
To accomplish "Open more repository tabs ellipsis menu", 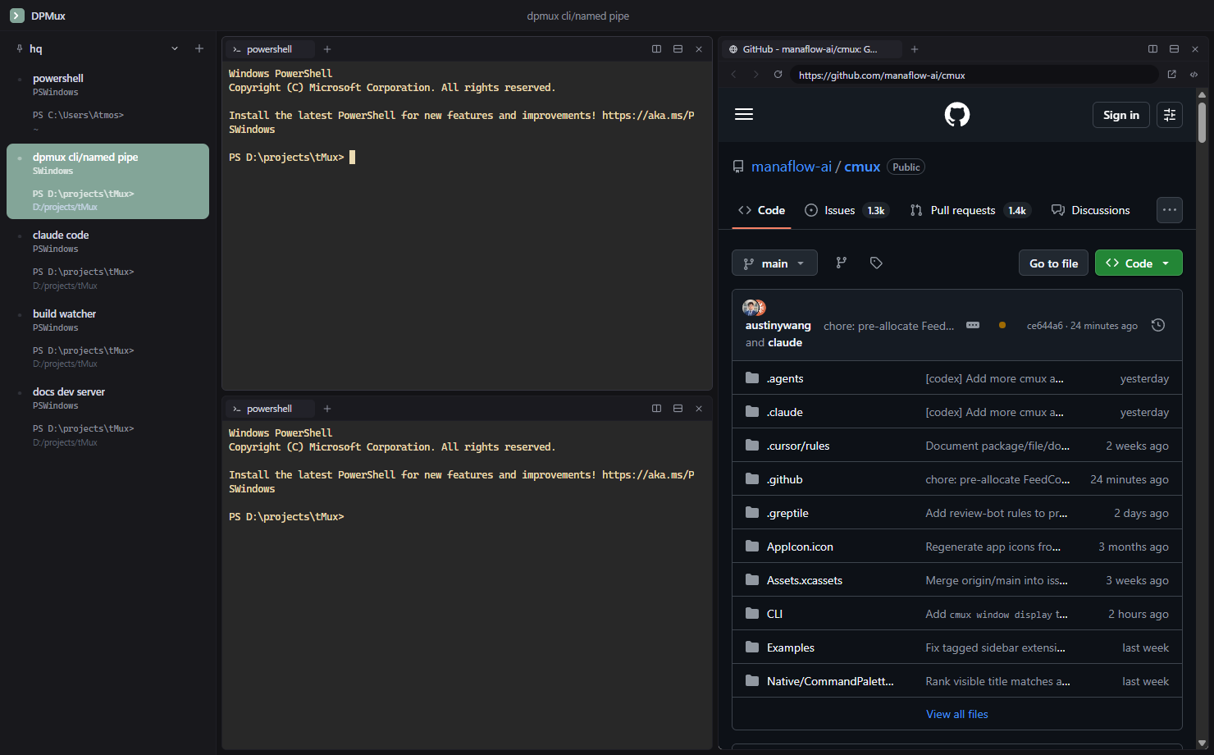I will [1170, 210].
